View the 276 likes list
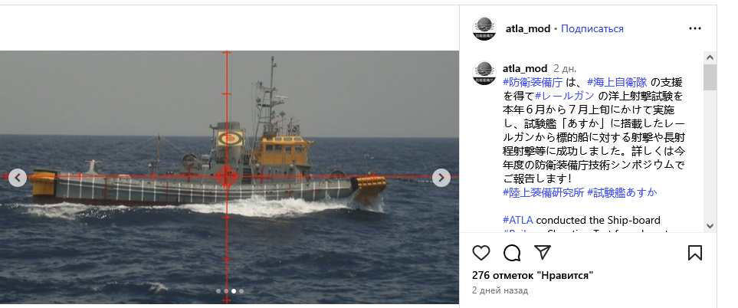This screenshot has height=308, width=738. point(533,276)
